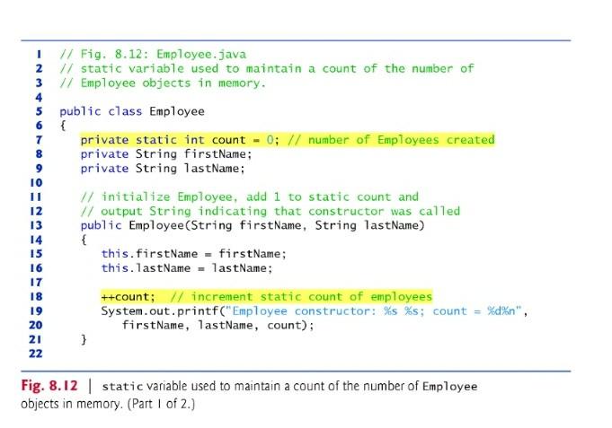The image size is (612, 428).
Task: Click the Employee constructor signature on line 13
Action: coord(253,225)
